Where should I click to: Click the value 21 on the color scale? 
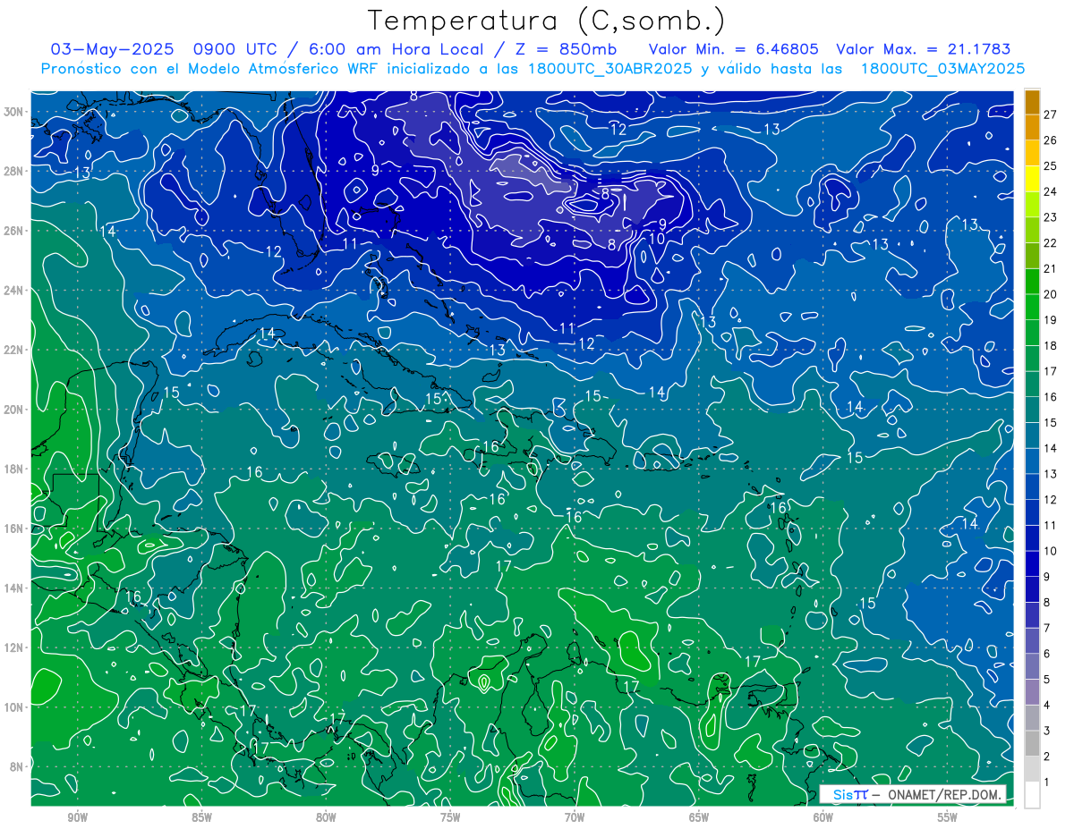click(x=1051, y=269)
